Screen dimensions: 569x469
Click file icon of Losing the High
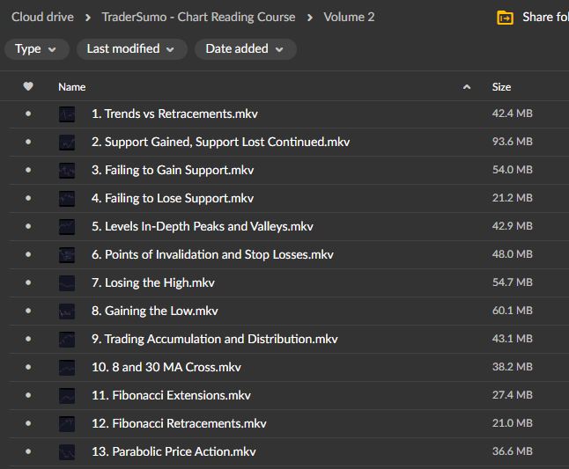click(x=67, y=282)
